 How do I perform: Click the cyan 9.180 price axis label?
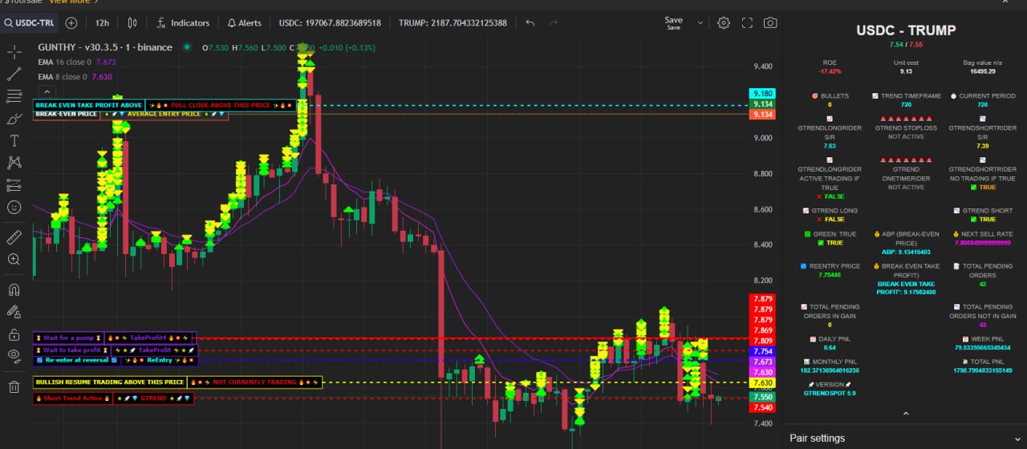click(762, 94)
